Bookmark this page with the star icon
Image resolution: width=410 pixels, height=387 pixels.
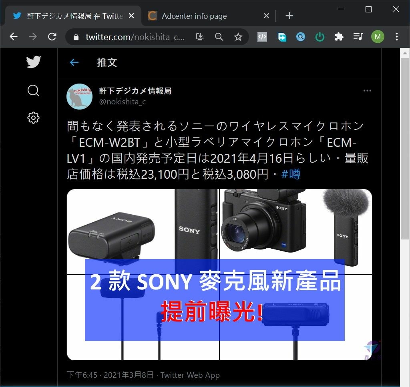pyautogui.click(x=238, y=37)
